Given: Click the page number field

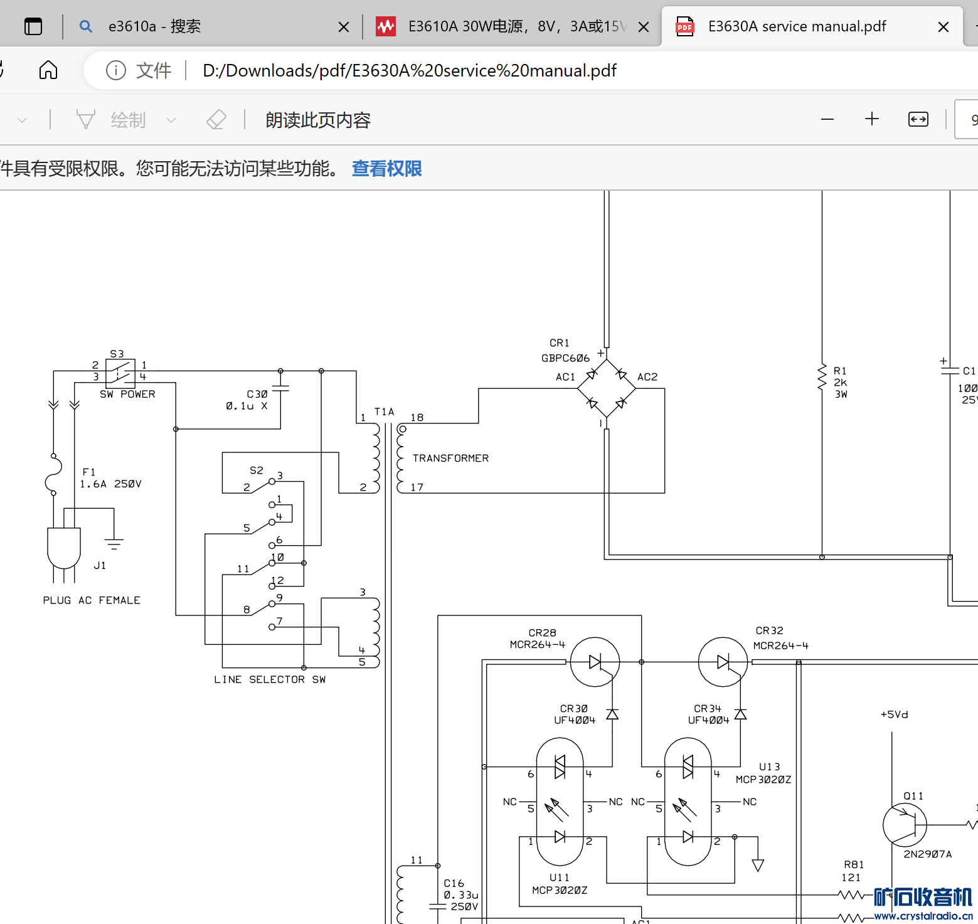Looking at the screenshot, I should [967, 119].
